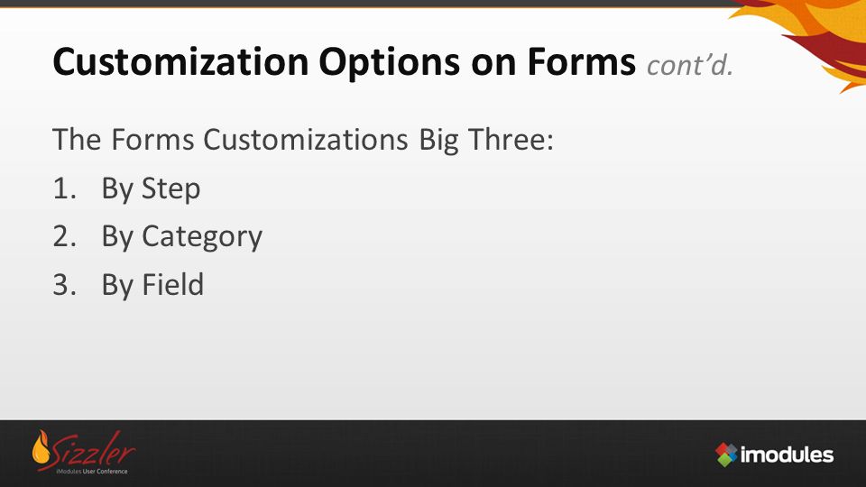Viewport: 866px width, 487px height.
Task: Click the number 1 list marker
Action: pyautogui.click(x=64, y=188)
